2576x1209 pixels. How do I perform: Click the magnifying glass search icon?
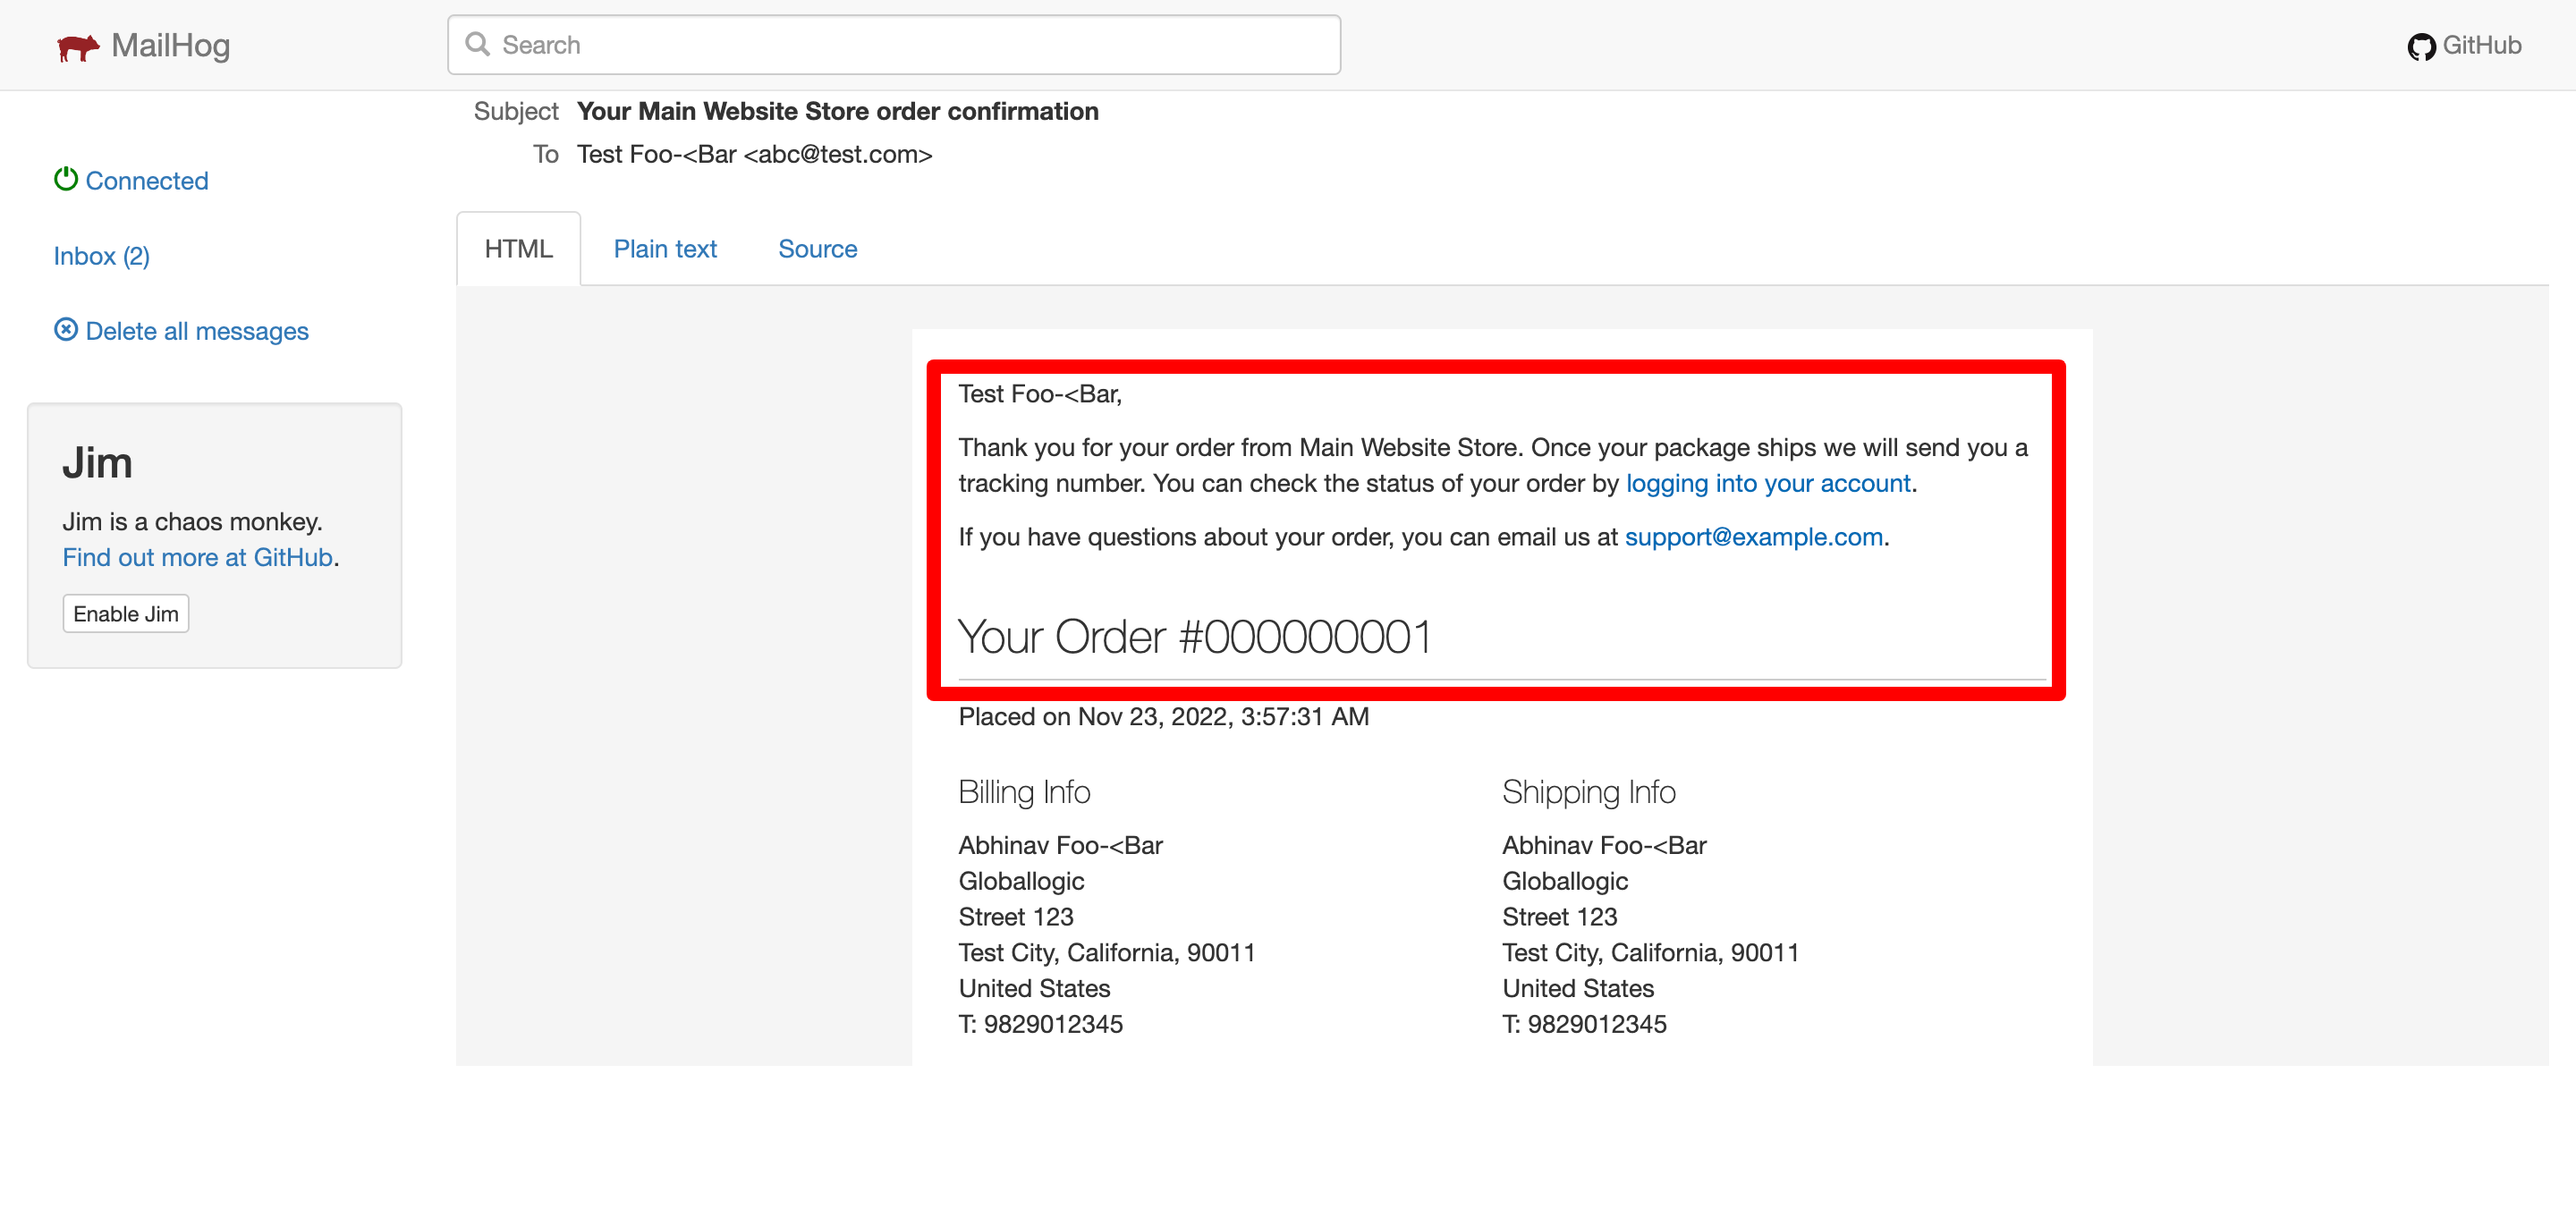click(478, 44)
